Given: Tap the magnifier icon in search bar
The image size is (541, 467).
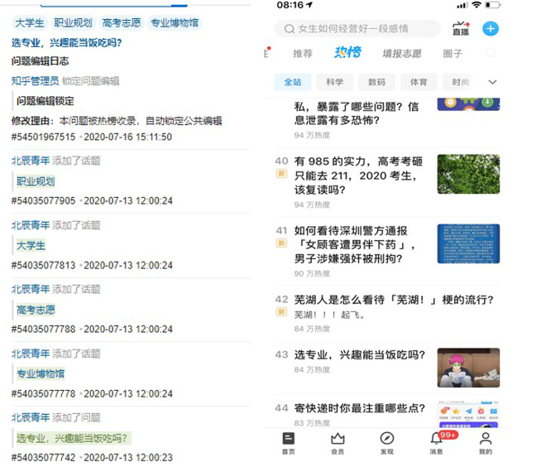Looking at the screenshot, I should (290, 29).
